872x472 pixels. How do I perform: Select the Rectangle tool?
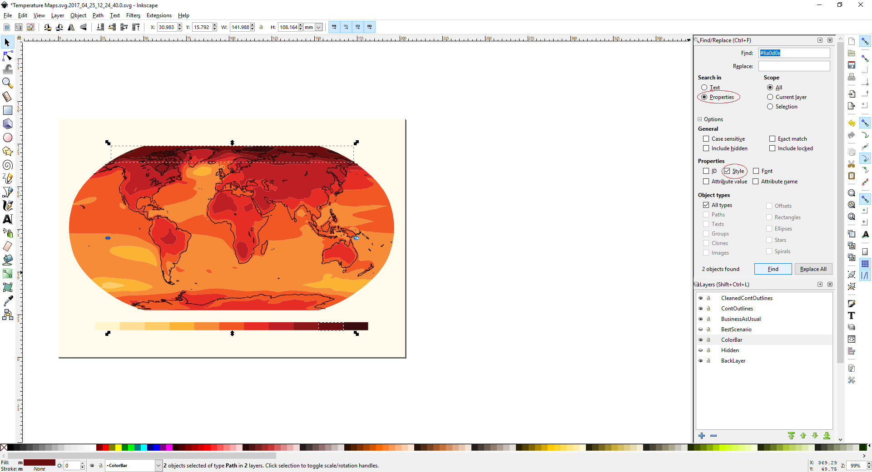click(7, 110)
